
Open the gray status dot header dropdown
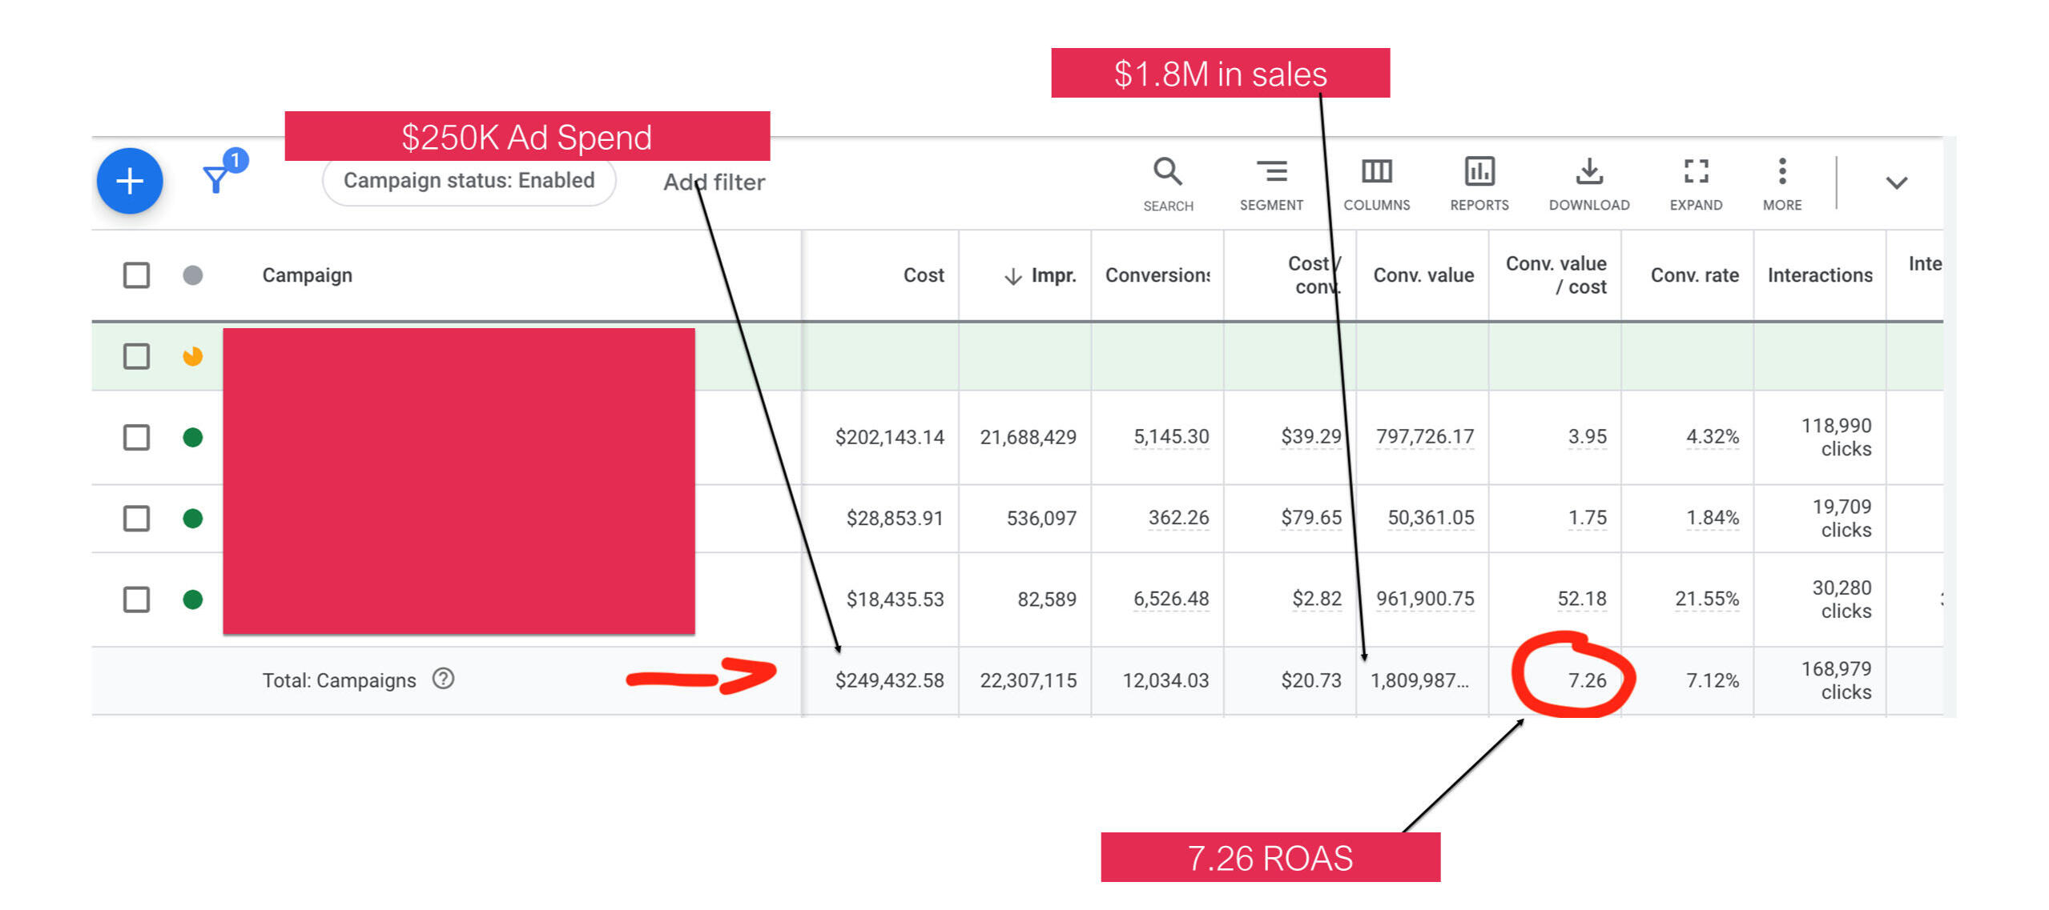[x=192, y=275]
